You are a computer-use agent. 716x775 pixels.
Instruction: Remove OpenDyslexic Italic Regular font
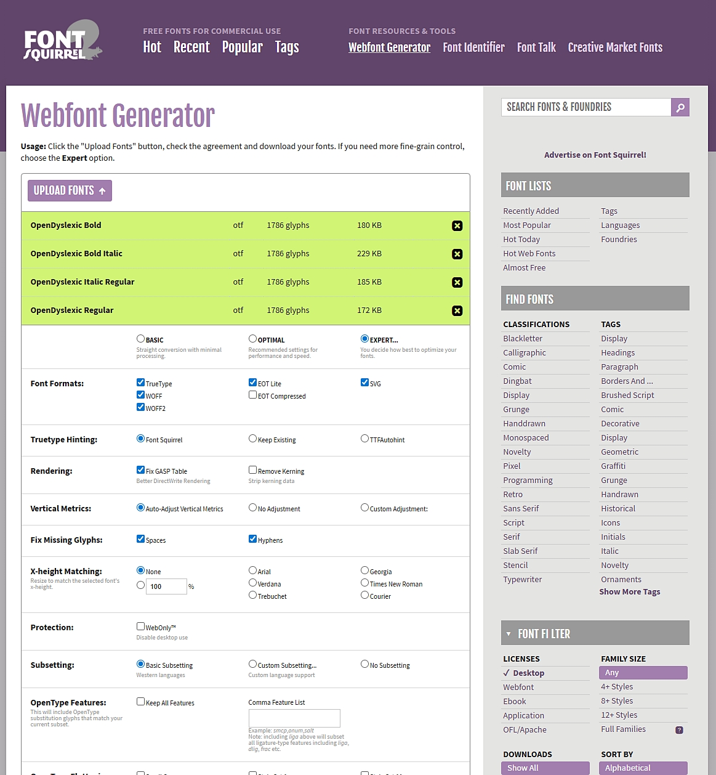457,282
